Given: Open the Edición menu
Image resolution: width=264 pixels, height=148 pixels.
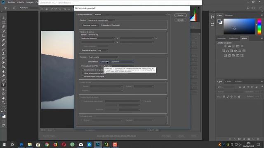Looking at the screenshot, I should point(21,2).
